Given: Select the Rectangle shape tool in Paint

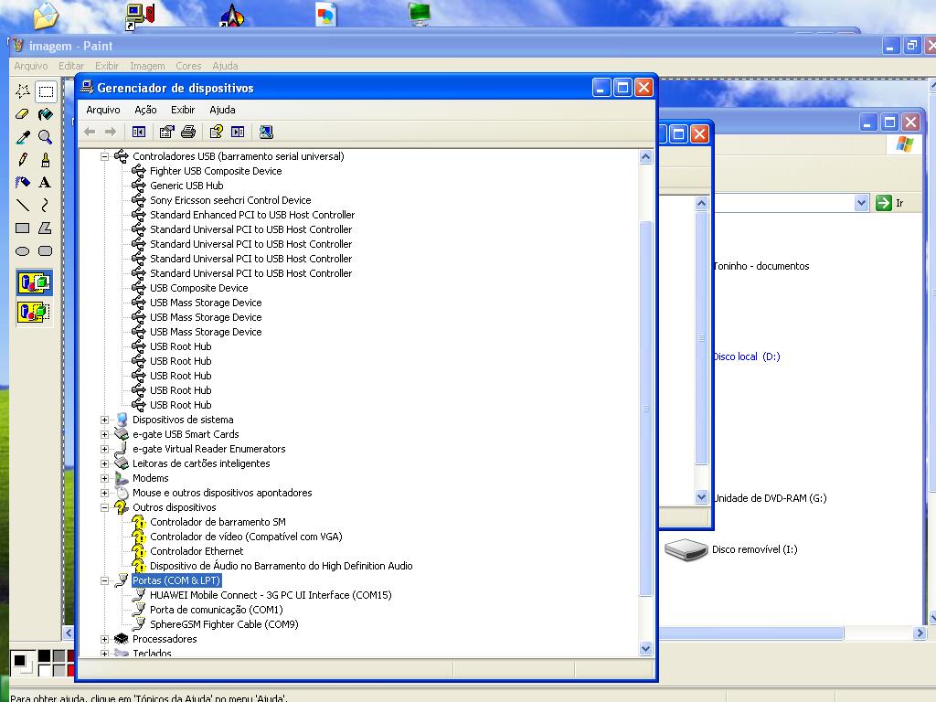Looking at the screenshot, I should coord(23,228).
